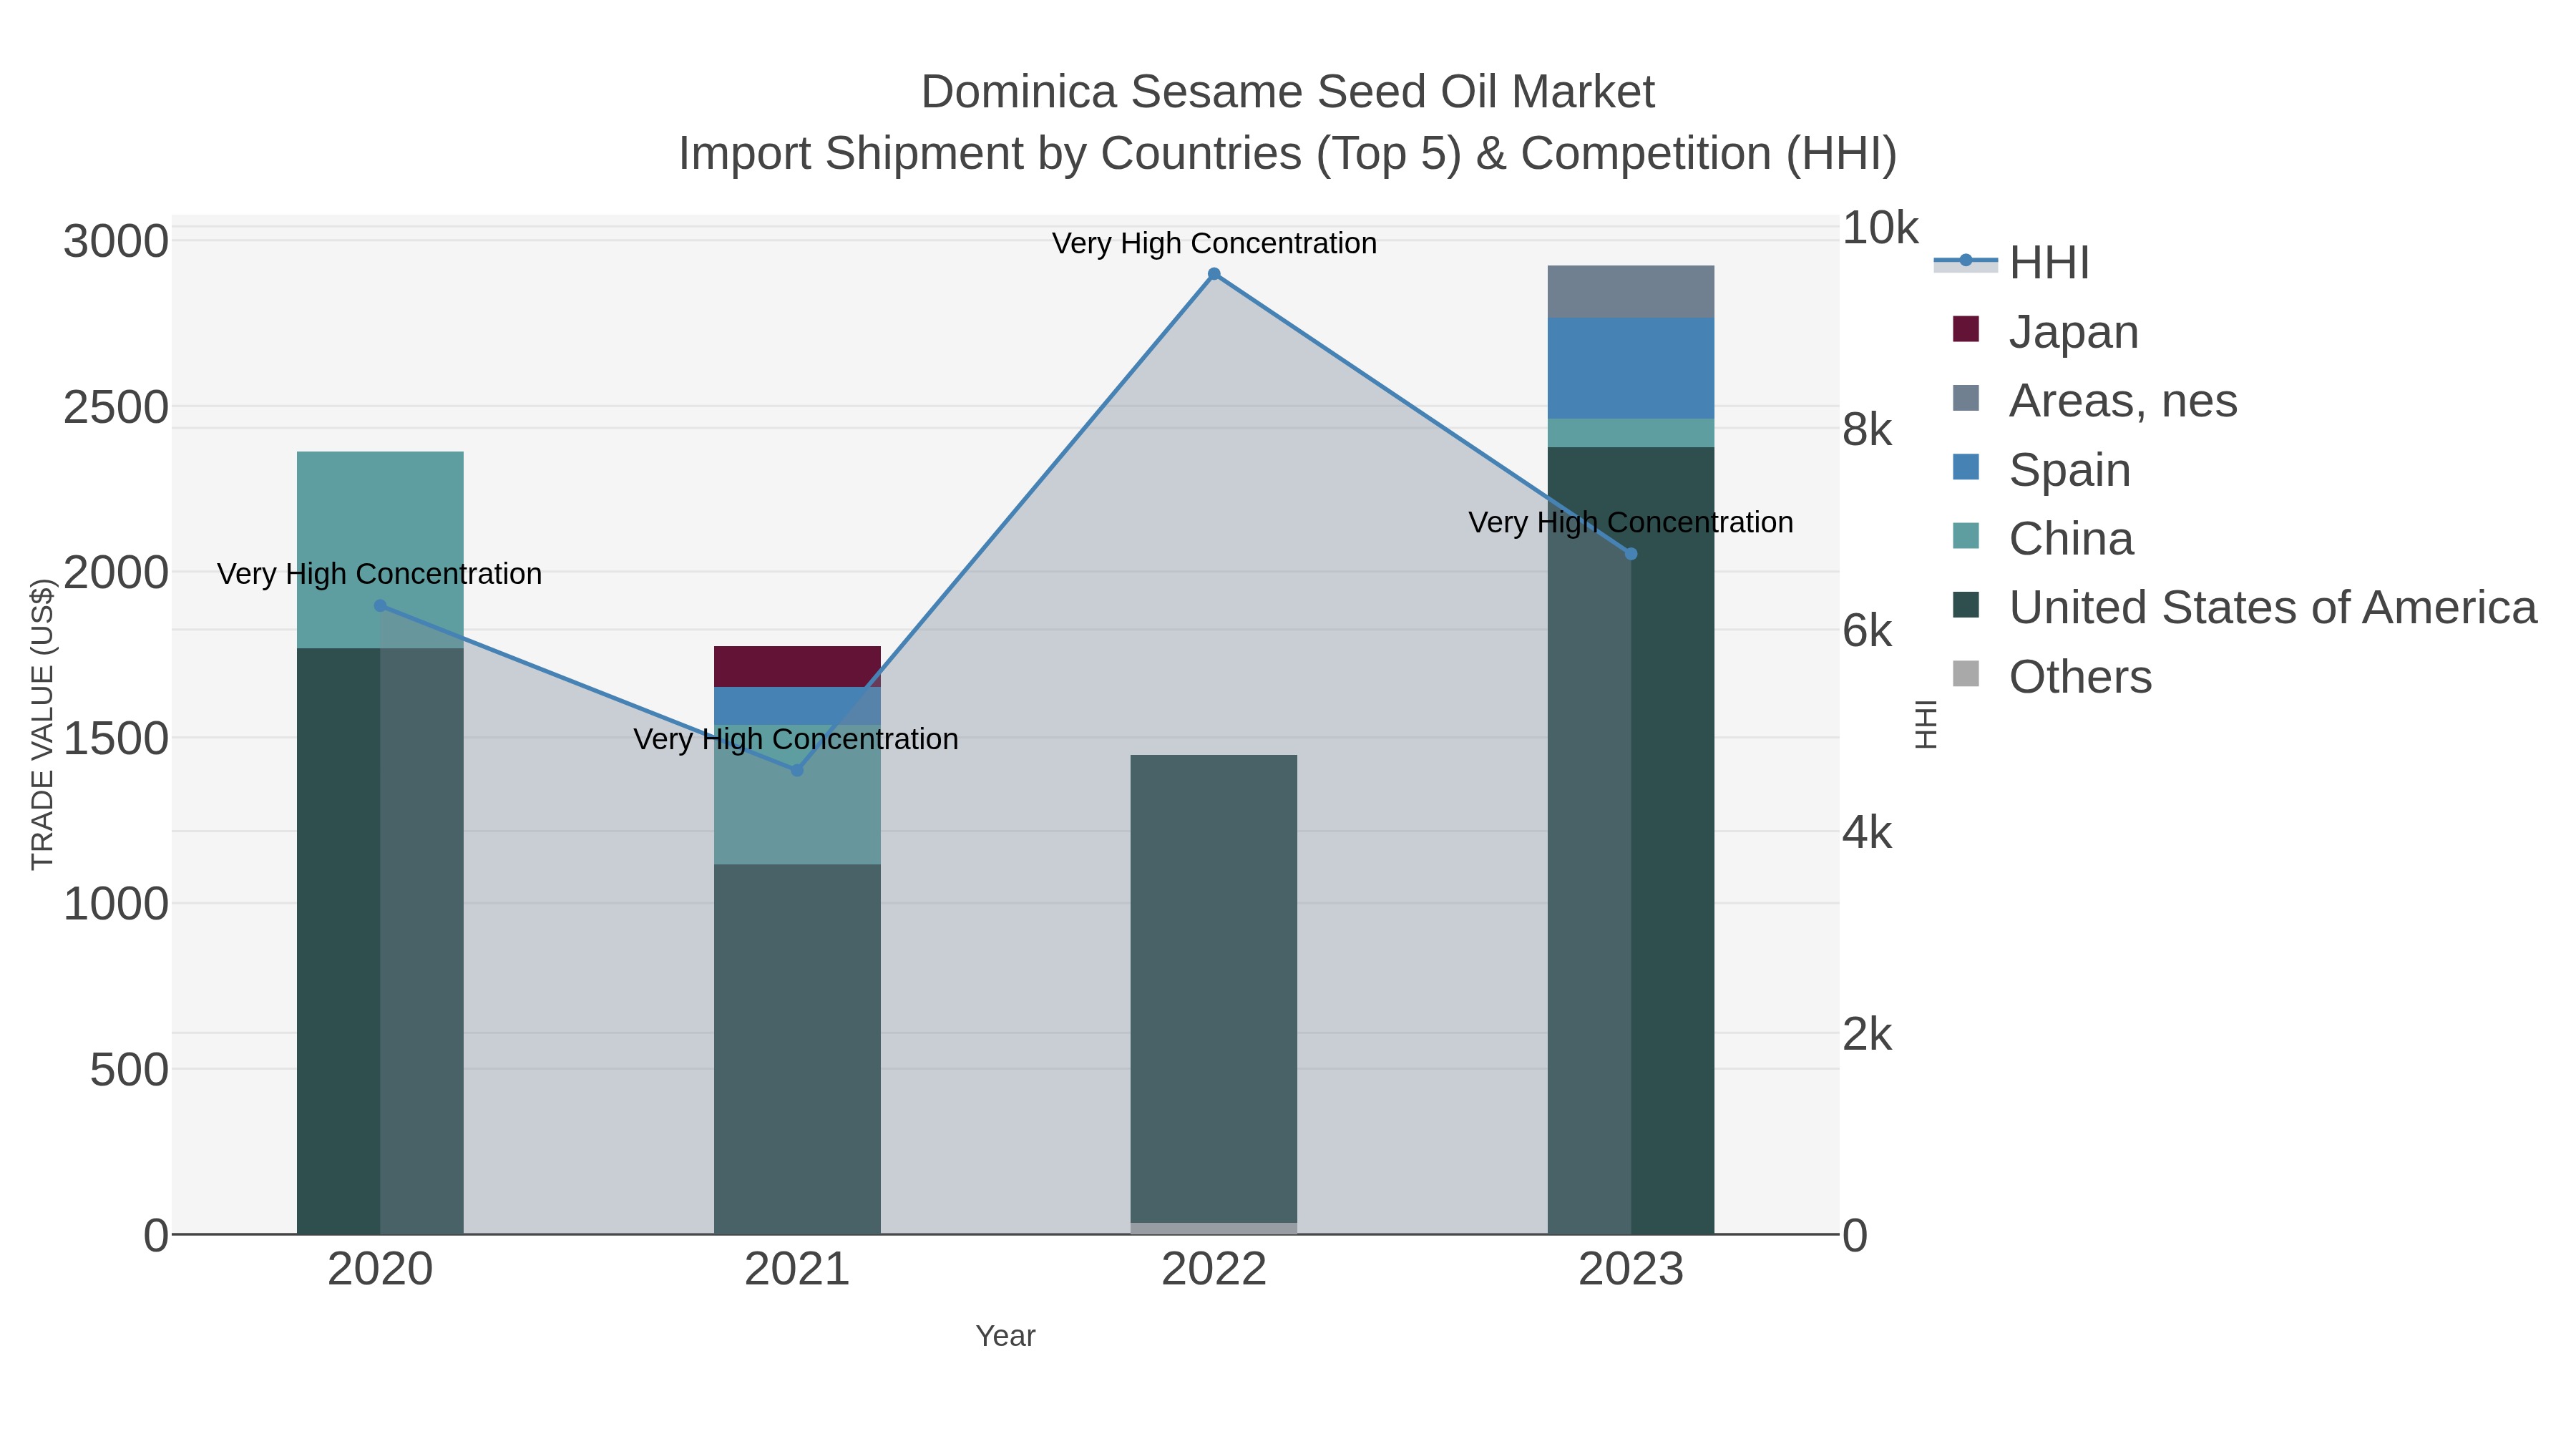Click the 2022 HHI data point

tap(1214, 274)
